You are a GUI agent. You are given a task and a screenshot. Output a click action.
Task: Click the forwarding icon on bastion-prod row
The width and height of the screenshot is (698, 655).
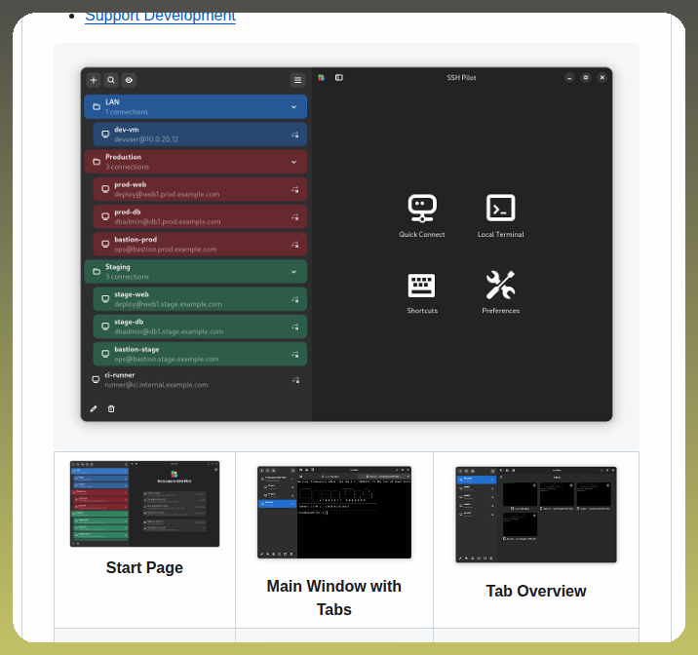[x=295, y=245]
